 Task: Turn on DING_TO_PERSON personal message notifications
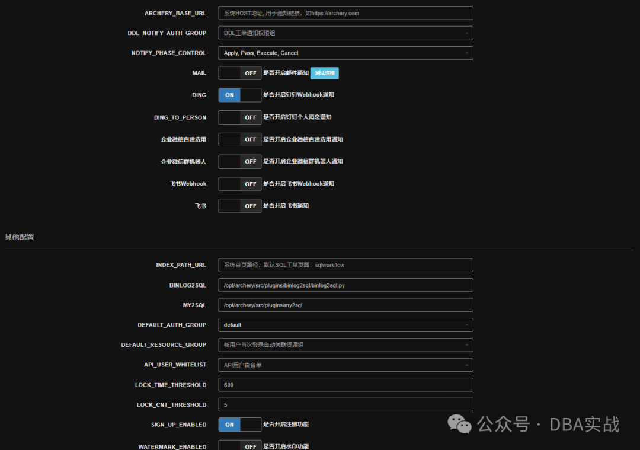tap(239, 117)
